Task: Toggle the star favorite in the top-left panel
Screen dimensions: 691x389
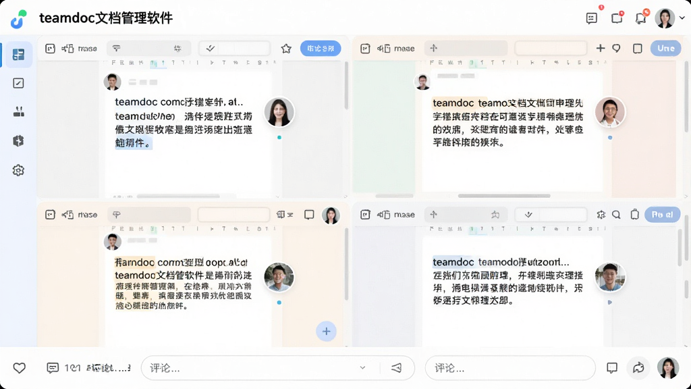Action: pos(286,49)
